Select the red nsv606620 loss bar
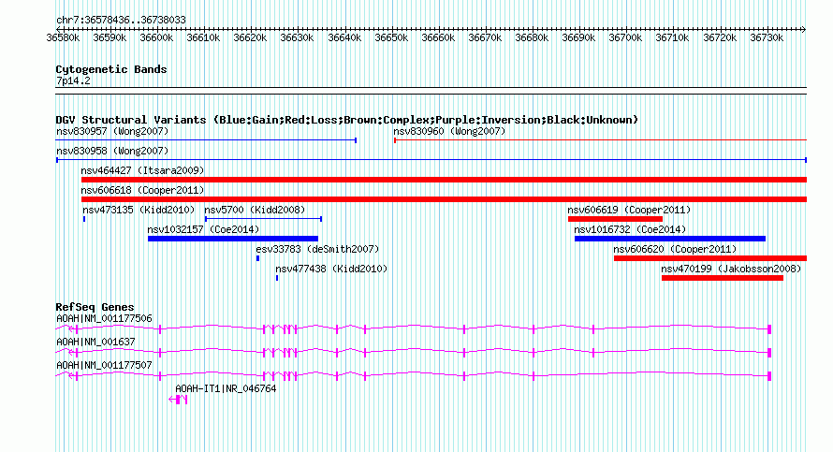The image size is (833, 452). 710,258
